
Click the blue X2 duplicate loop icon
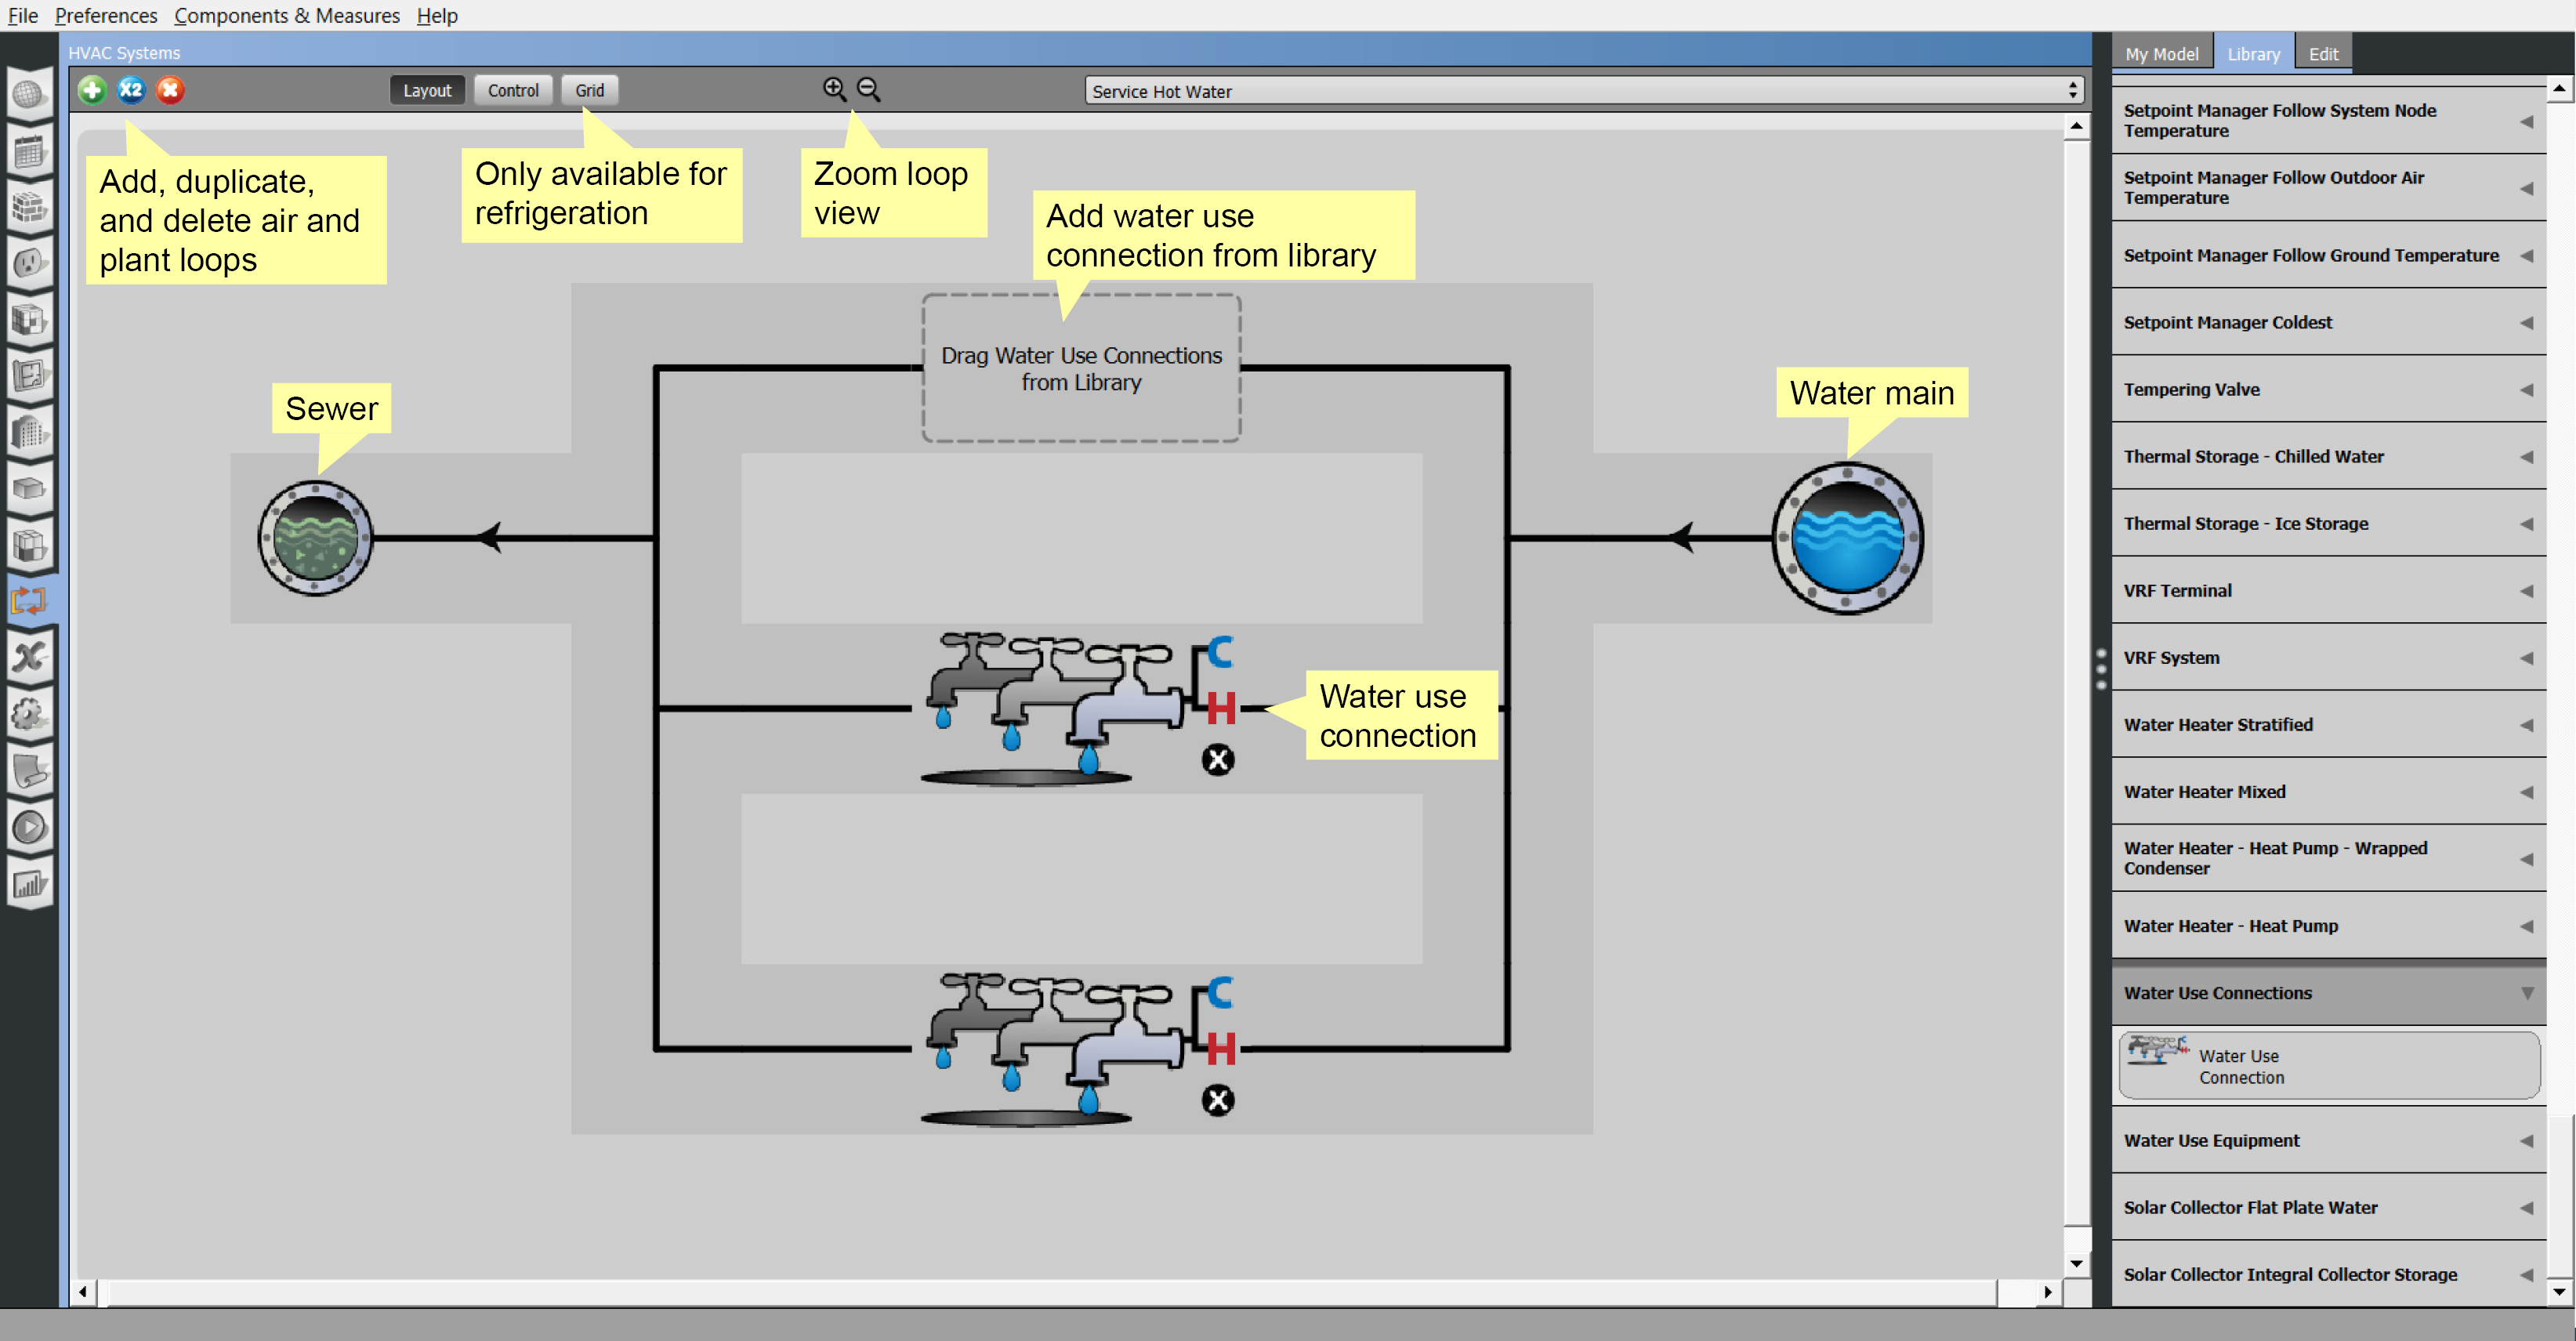131,90
